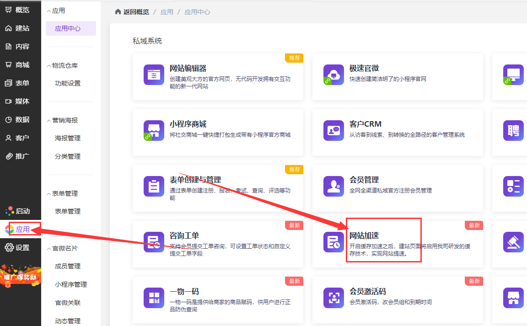Viewport: 527px width, 326px height.
Task: Click the 会员管理 user icon
Action: (x=334, y=186)
